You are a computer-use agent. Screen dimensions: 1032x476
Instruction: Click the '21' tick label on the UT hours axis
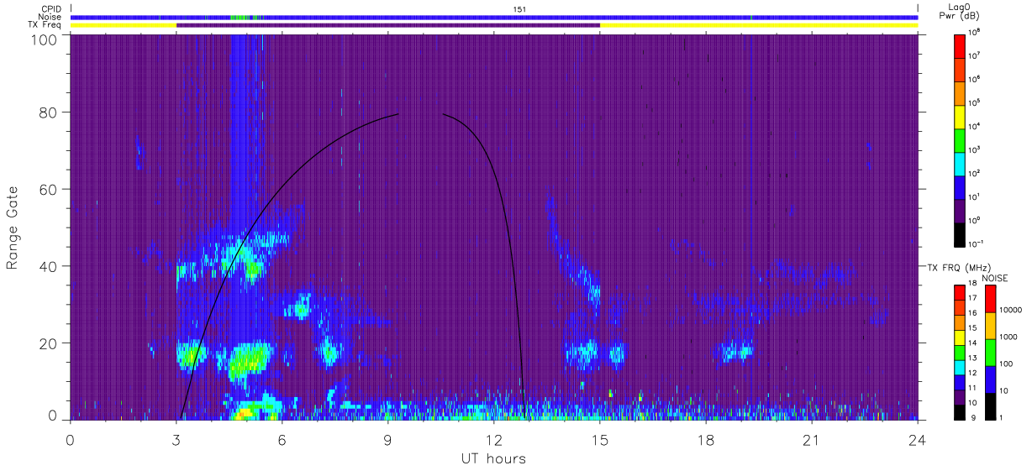(812, 440)
